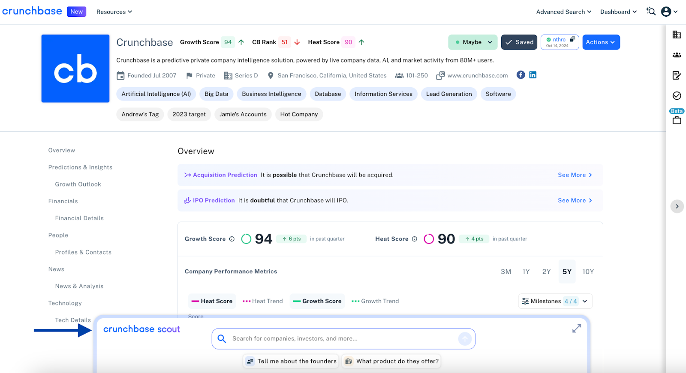The image size is (686, 373).
Task: Select the 2Y time range tab
Action: (546, 272)
